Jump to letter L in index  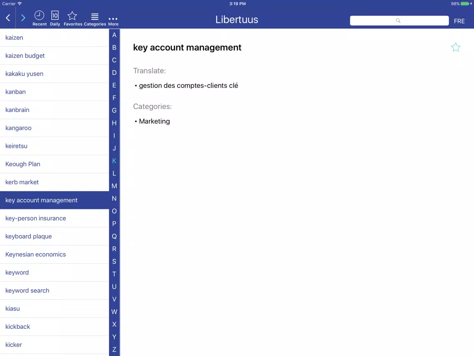(114, 173)
